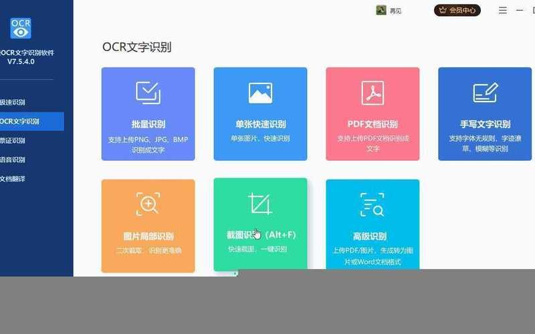Viewport: 535px width, 334px height.
Task: Click the crop screenshot recognition icon
Action: (260, 204)
